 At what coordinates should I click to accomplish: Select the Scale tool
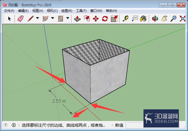[x=114, y=19]
